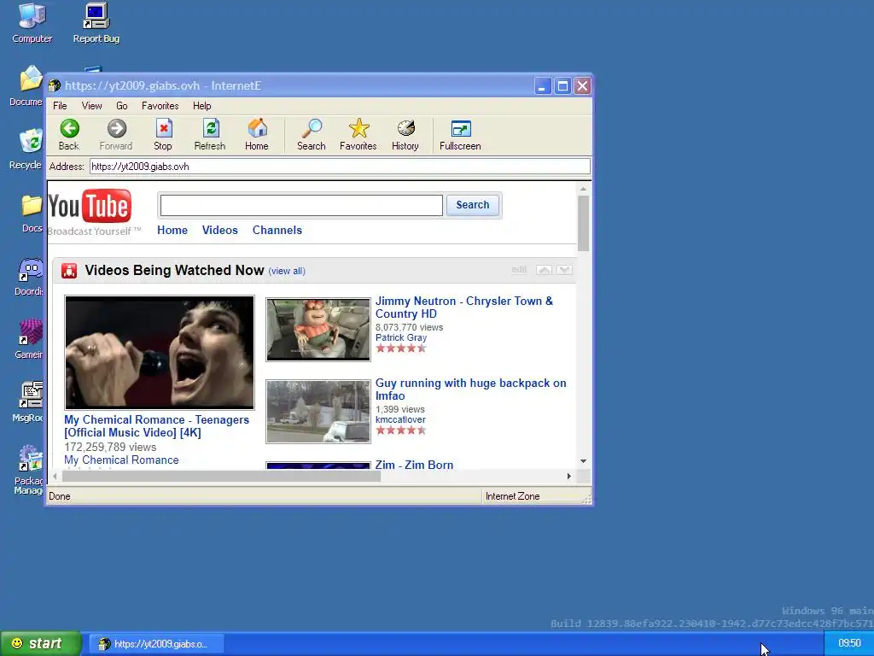Click the horizontal scrollbar right arrow
The image size is (874, 656).
click(x=569, y=476)
